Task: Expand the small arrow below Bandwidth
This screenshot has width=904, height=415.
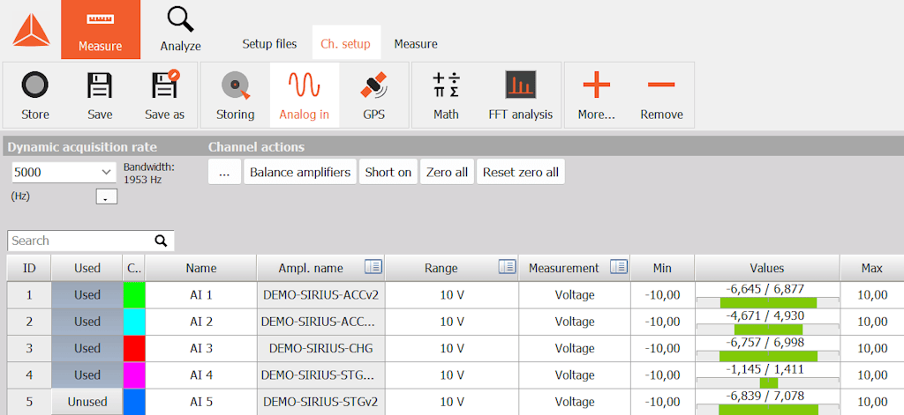Action: [x=106, y=196]
